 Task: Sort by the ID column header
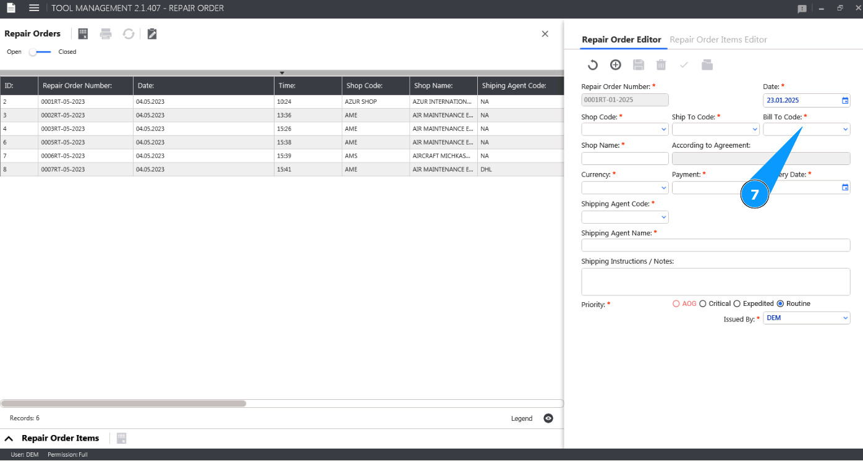pyautogui.click(x=19, y=86)
